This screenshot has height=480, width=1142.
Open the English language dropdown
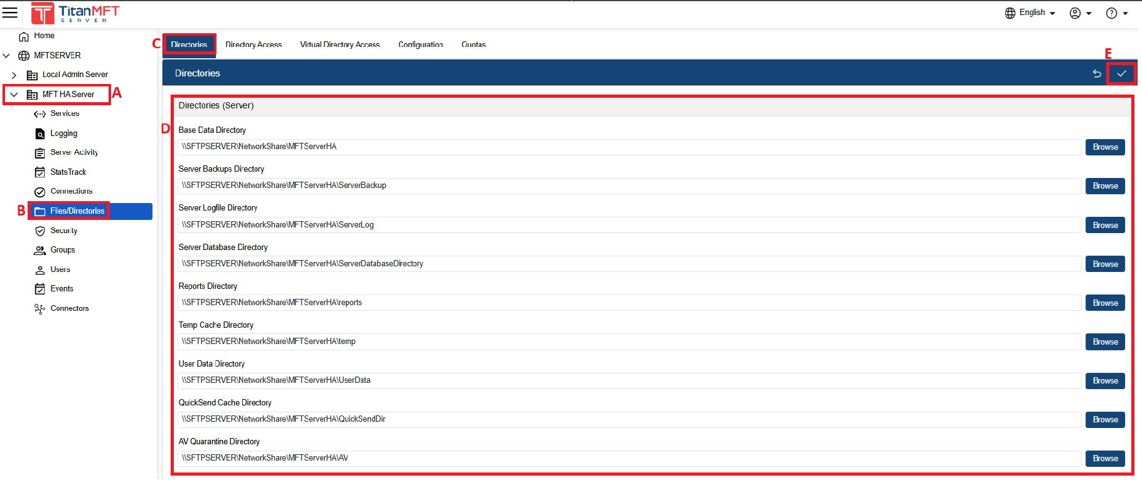(x=1030, y=13)
